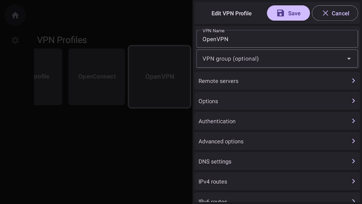Open settings via the gear icon
Screen dimensions: 362x204
pos(15,40)
